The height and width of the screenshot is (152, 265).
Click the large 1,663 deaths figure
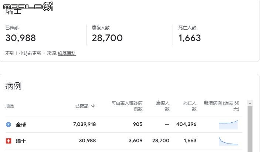(190, 38)
